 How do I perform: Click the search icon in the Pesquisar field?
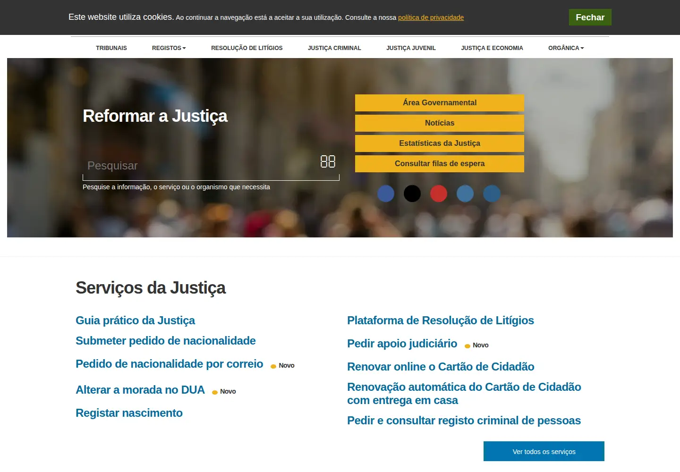pyautogui.click(x=328, y=161)
